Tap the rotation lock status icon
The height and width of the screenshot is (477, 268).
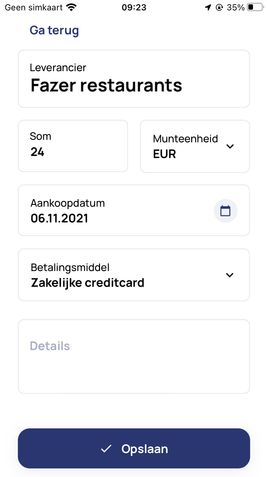click(219, 7)
